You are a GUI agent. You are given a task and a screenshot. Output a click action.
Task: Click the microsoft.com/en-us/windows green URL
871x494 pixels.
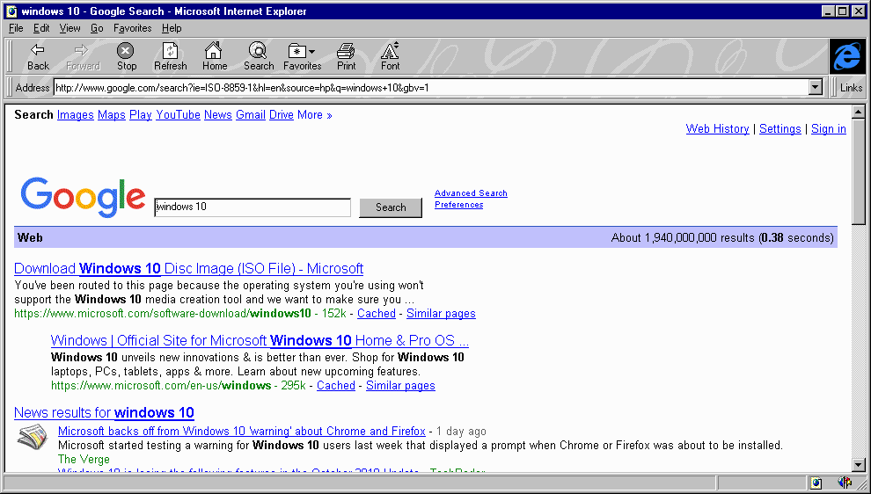pyautogui.click(x=161, y=386)
